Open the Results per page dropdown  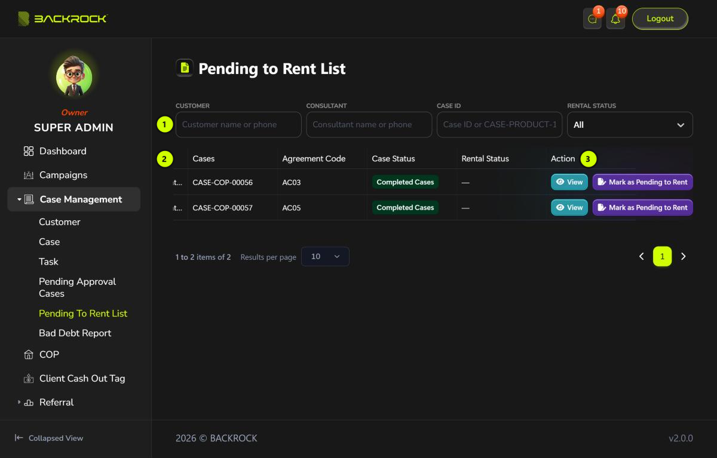coord(325,256)
